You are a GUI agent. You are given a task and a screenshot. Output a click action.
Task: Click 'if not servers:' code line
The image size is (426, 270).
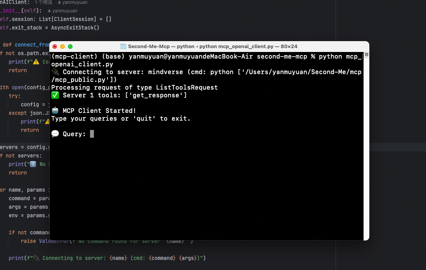click(21, 156)
